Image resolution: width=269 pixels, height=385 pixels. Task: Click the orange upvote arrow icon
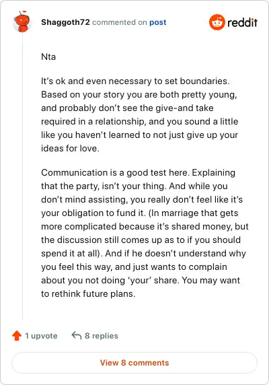coord(17,335)
